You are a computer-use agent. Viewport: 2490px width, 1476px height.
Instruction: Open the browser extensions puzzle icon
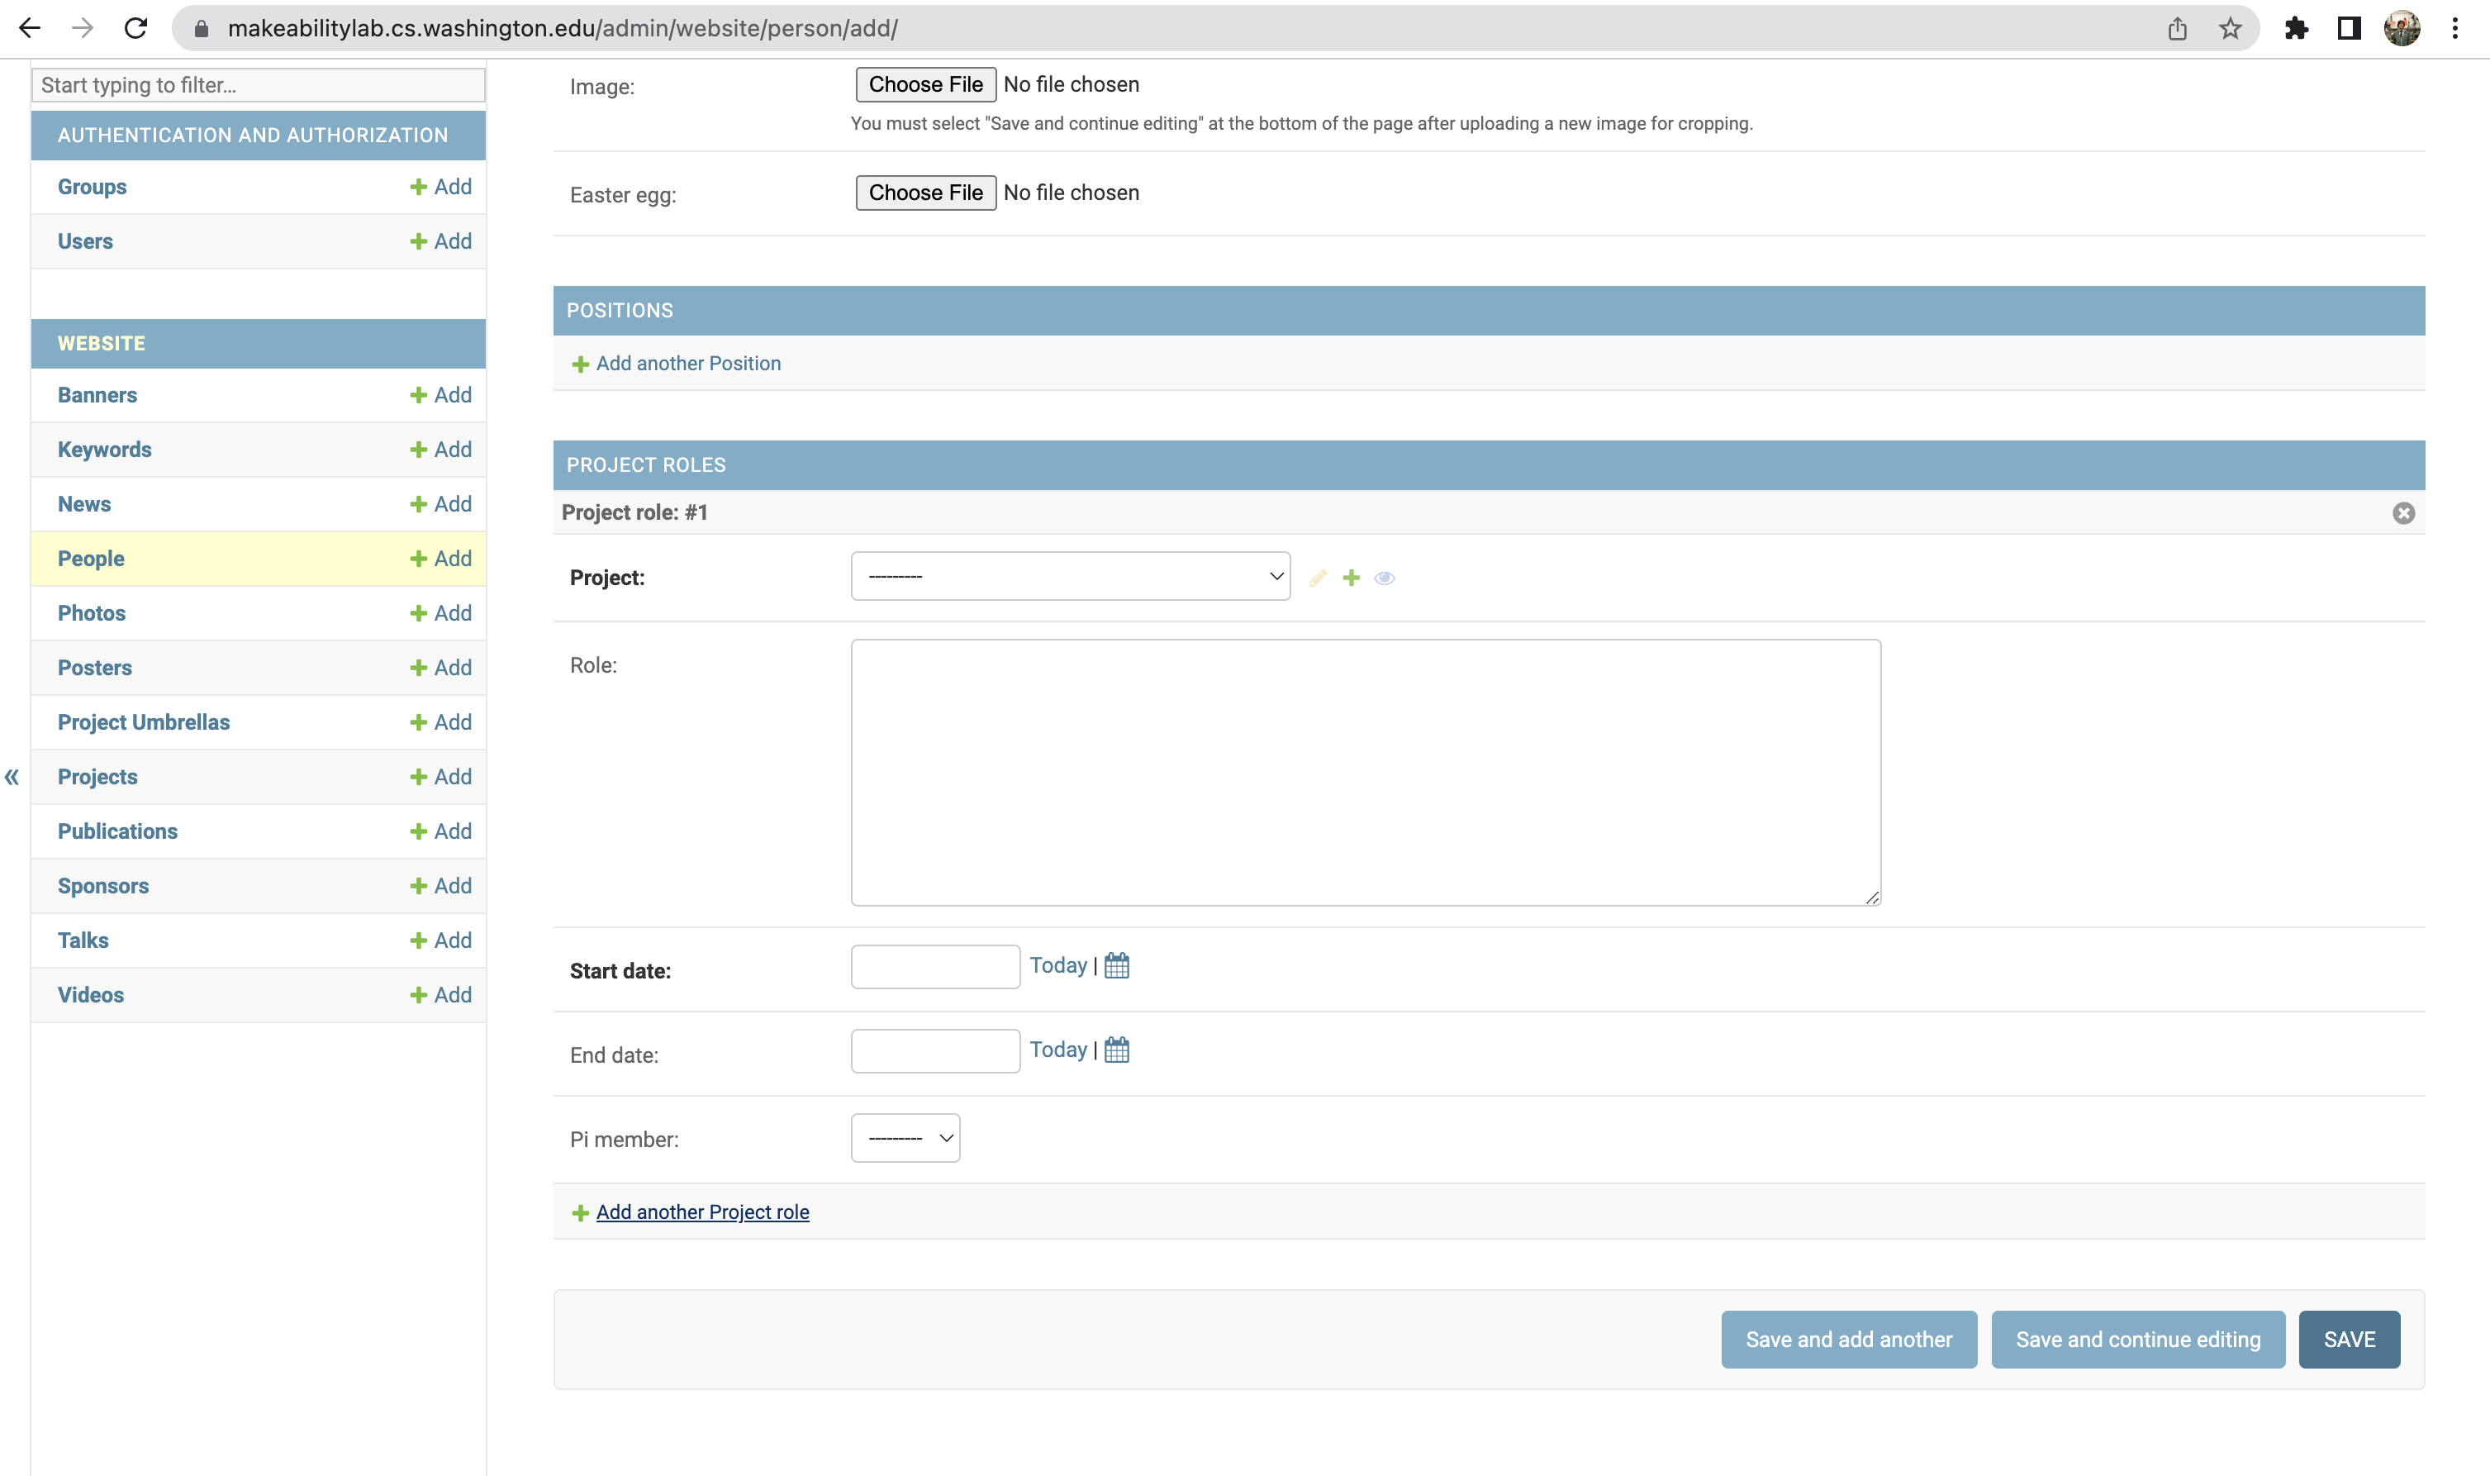[2298, 26]
